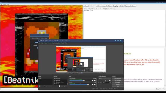Open OBS Scene Collection menu
The width and height of the screenshot is (166, 93).
coord(56,43)
